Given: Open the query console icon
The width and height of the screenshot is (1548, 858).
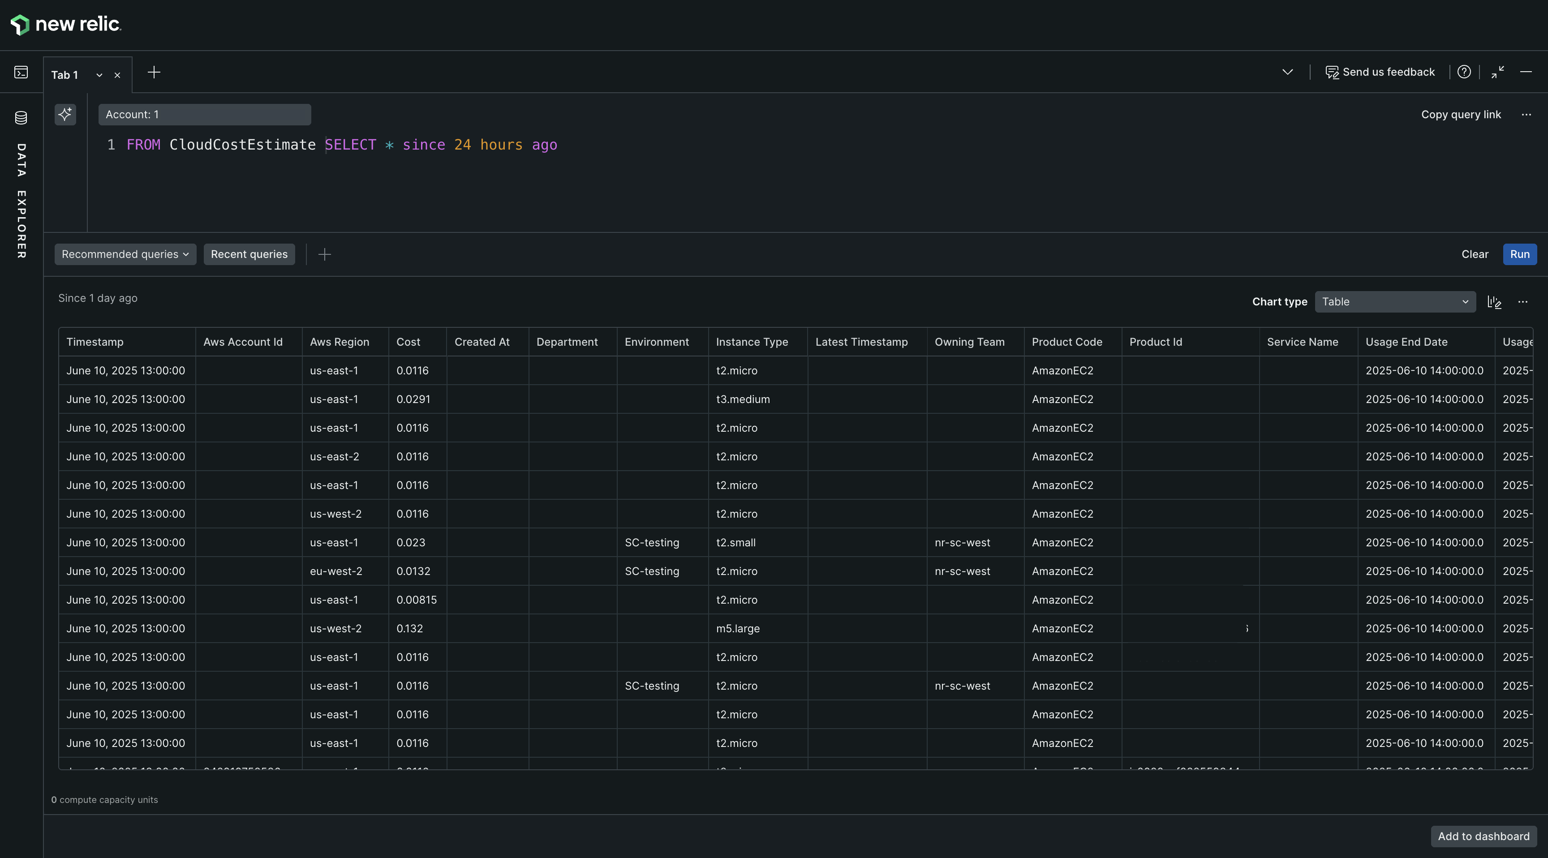Looking at the screenshot, I should click(21, 72).
